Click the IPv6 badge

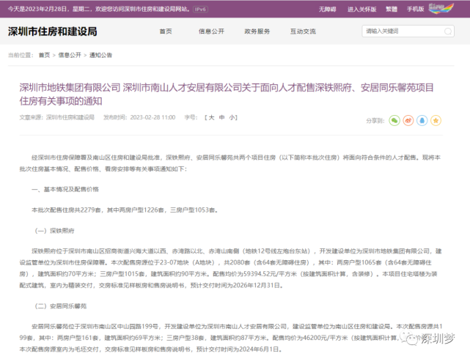pos(200,10)
